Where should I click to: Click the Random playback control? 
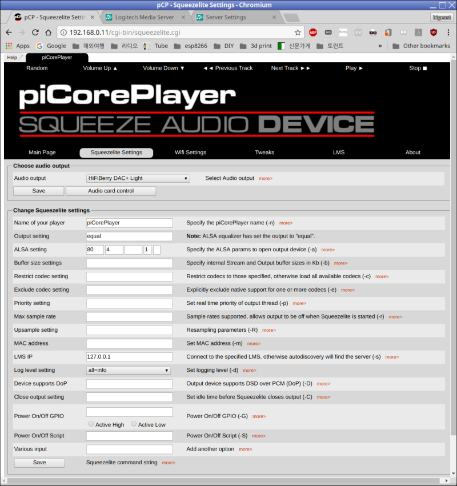[37, 68]
